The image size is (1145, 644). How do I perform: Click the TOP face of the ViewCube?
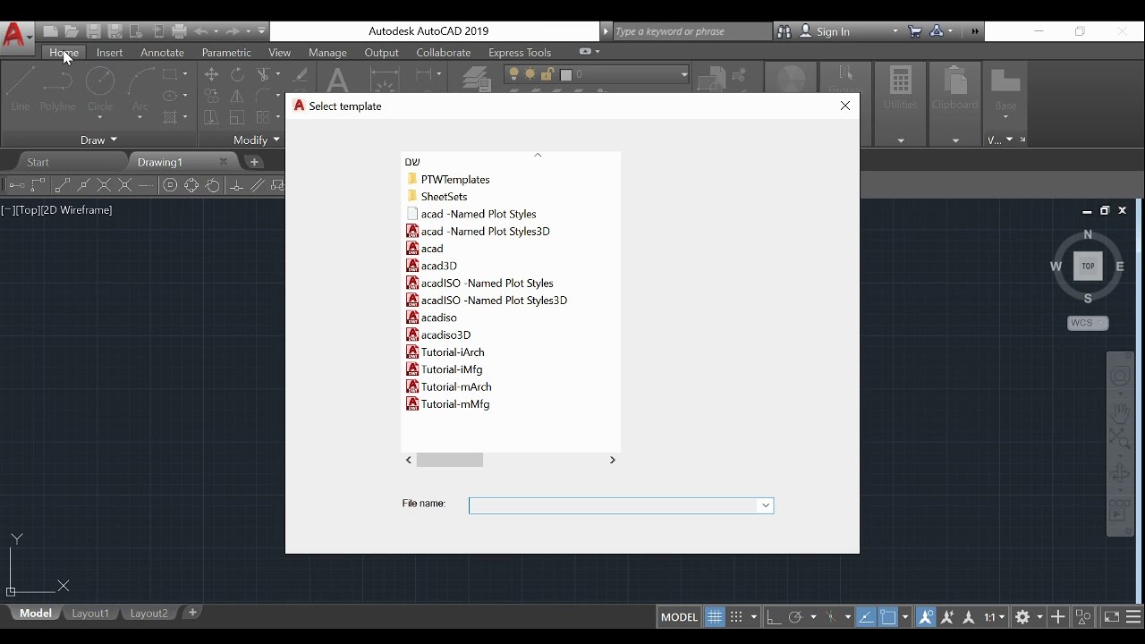pyautogui.click(x=1088, y=266)
